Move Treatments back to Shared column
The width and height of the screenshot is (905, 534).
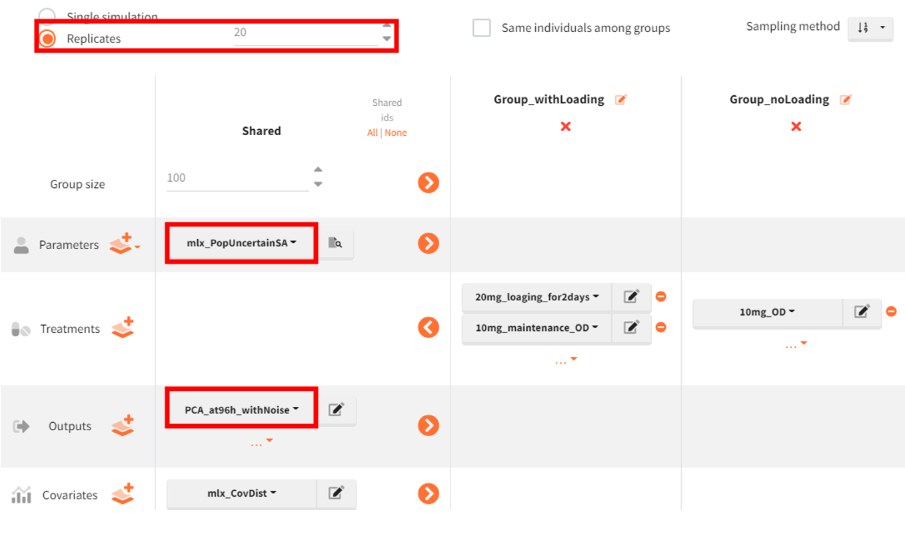[x=429, y=327]
